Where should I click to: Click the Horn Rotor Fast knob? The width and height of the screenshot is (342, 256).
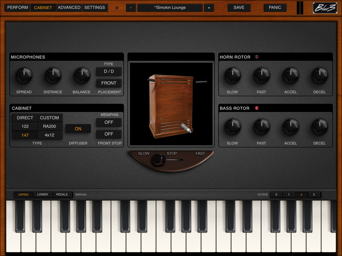coord(262,75)
